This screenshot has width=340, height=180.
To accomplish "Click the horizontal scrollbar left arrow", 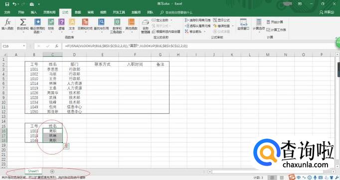I will [x=210, y=172].
